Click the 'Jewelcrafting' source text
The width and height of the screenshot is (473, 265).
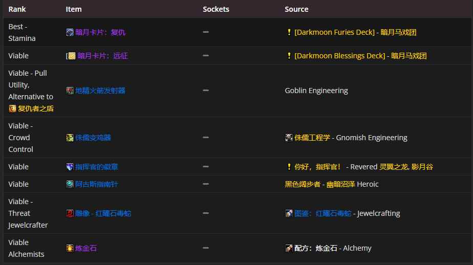coord(379,213)
